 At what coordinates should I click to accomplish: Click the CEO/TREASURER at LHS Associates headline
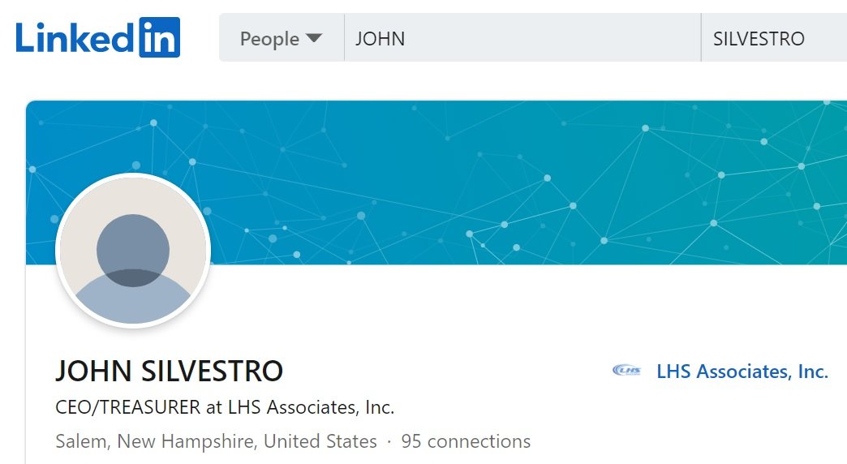[x=225, y=406]
